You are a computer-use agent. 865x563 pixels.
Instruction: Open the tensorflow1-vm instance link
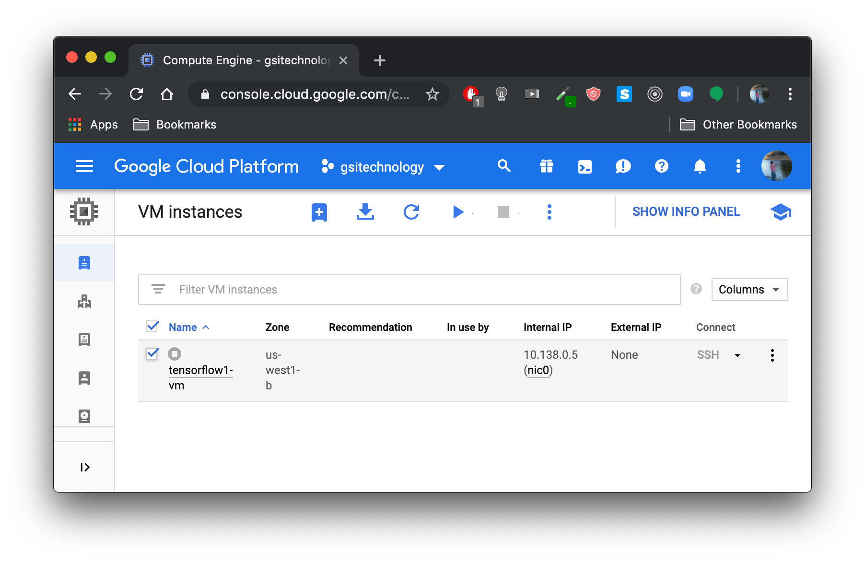point(200,378)
